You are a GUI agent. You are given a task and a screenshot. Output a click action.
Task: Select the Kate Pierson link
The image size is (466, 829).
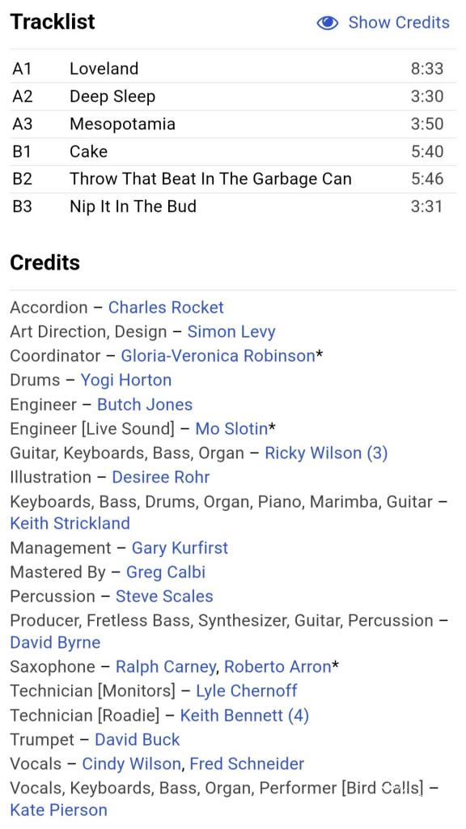point(58,810)
